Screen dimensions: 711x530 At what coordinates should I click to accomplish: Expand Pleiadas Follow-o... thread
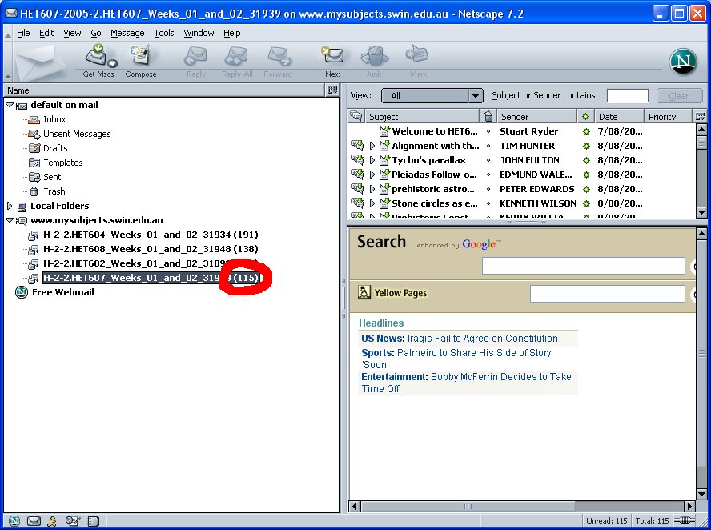coord(372,175)
